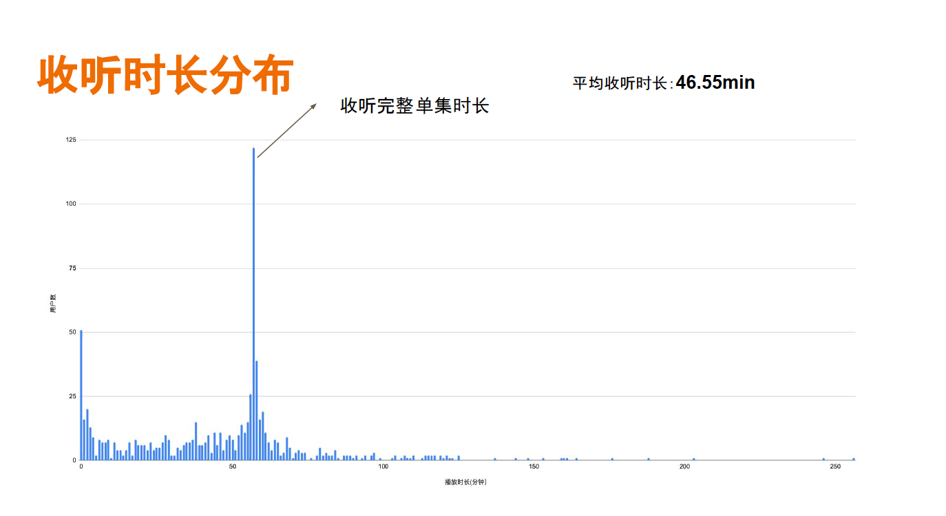Click the first bar at 0 minutes reaching 50
Screen dimensions: 946x516
click(x=81, y=395)
